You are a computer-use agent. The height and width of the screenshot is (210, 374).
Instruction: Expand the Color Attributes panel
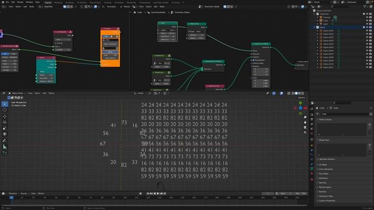325,169
